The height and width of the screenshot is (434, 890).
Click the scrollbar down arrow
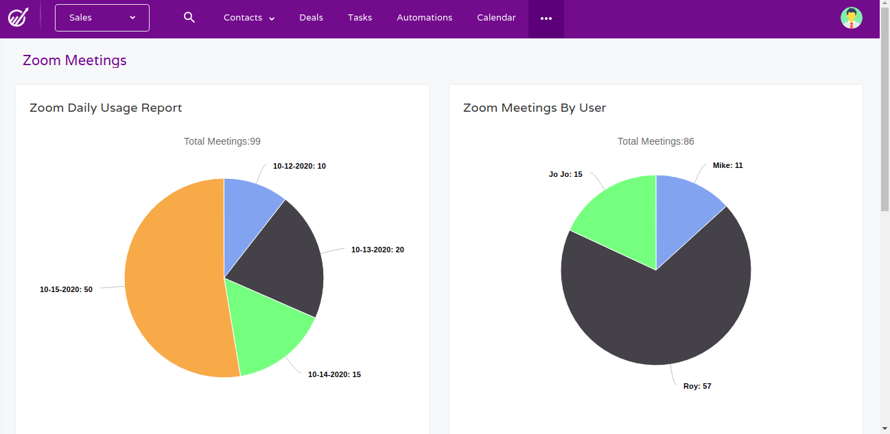click(x=885, y=429)
